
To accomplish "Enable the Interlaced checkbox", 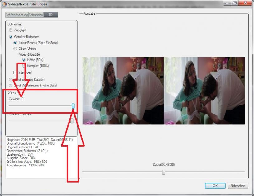I will click(15, 72).
